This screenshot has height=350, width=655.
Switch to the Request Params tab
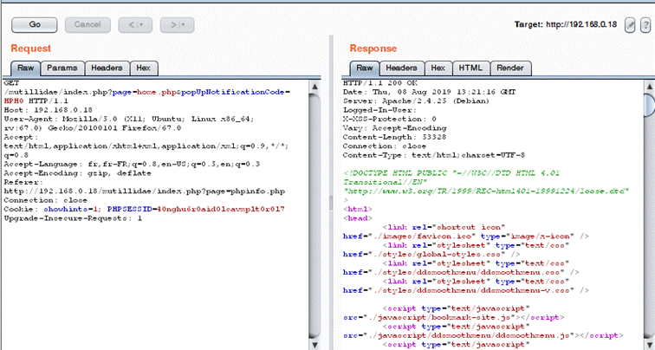(x=62, y=68)
